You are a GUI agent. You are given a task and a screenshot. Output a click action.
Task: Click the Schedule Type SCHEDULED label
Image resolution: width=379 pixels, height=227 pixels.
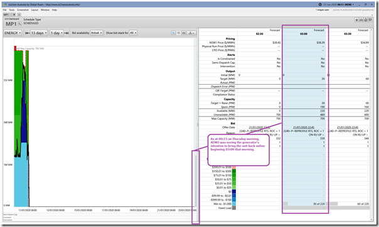tap(32, 21)
